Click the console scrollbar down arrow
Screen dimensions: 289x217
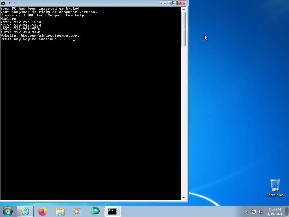[183, 198]
